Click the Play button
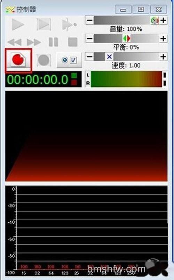The width and height of the screenshot is (174, 280). point(17,24)
